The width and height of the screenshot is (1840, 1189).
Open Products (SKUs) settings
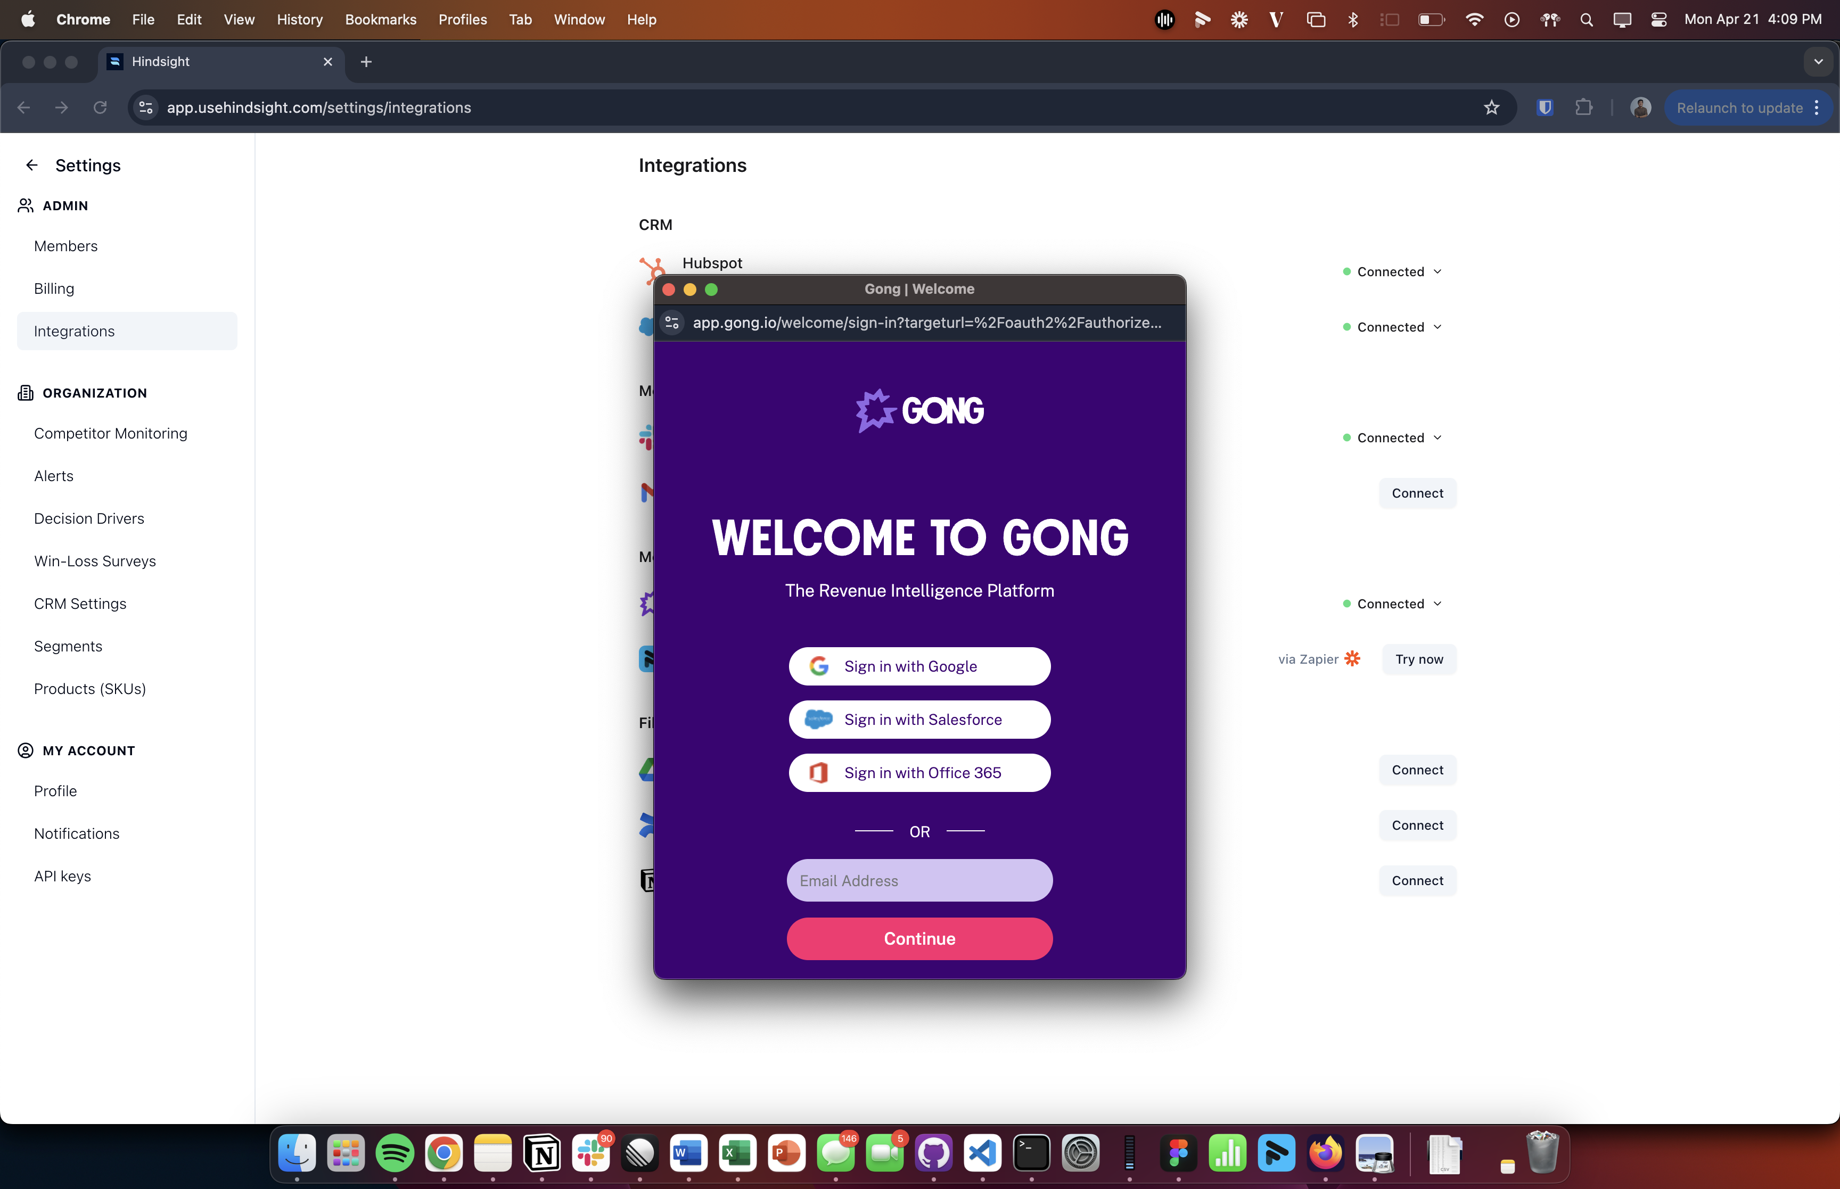click(x=89, y=689)
